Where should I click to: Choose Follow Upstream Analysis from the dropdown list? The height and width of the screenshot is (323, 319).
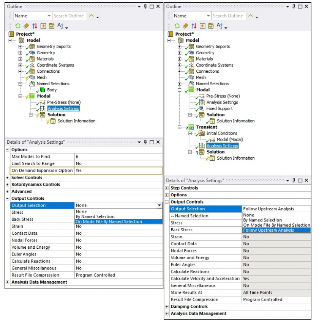(268, 230)
